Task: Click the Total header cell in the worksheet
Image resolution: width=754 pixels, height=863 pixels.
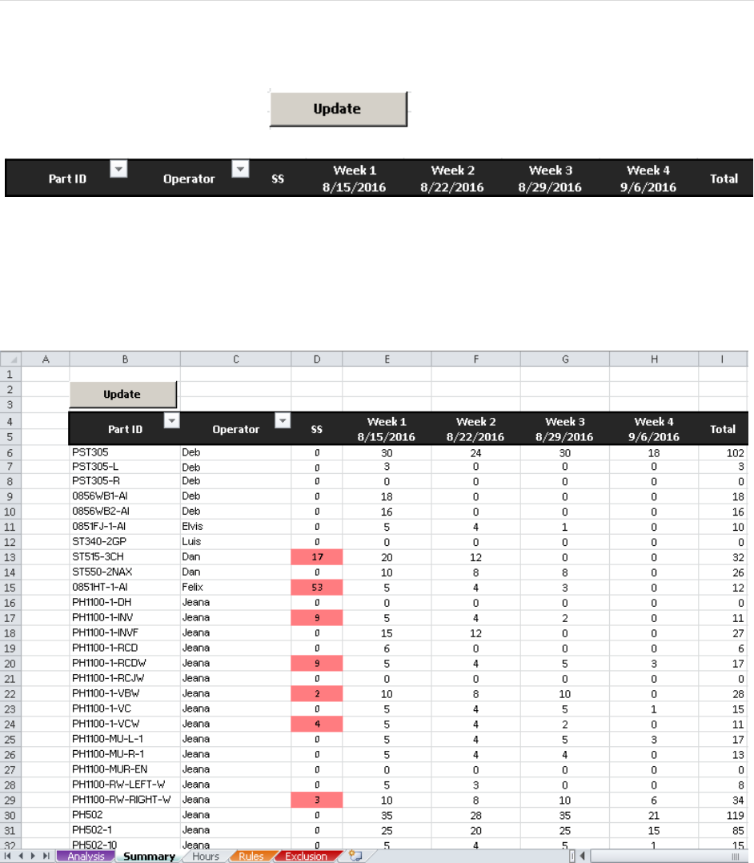Action: (723, 429)
